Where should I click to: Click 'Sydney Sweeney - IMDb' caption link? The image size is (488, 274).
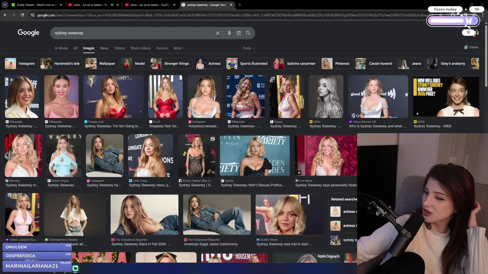(x=432, y=126)
